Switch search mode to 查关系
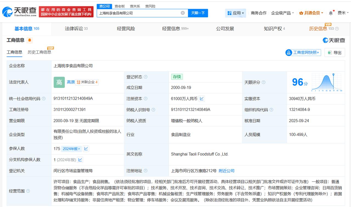 point(135,6)
